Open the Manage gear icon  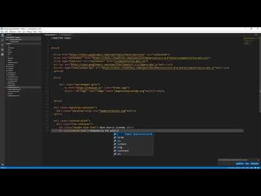(2, 164)
